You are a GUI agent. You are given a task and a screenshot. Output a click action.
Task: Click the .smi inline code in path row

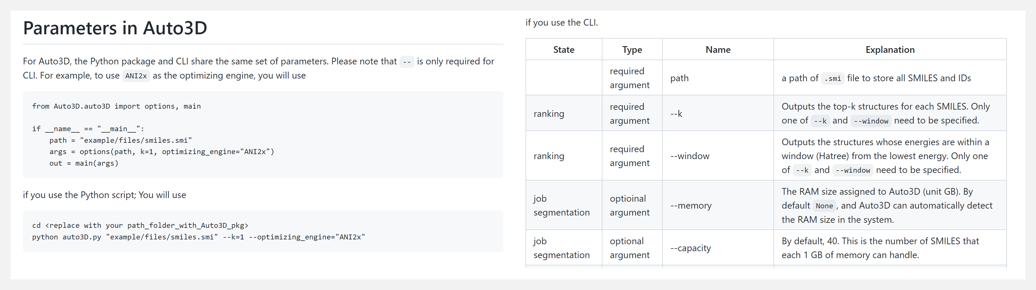pos(833,79)
